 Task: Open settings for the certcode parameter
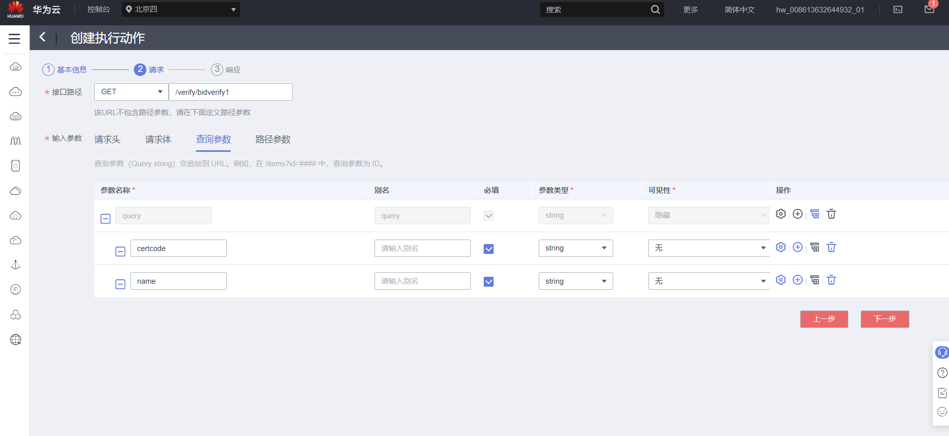[781, 247]
